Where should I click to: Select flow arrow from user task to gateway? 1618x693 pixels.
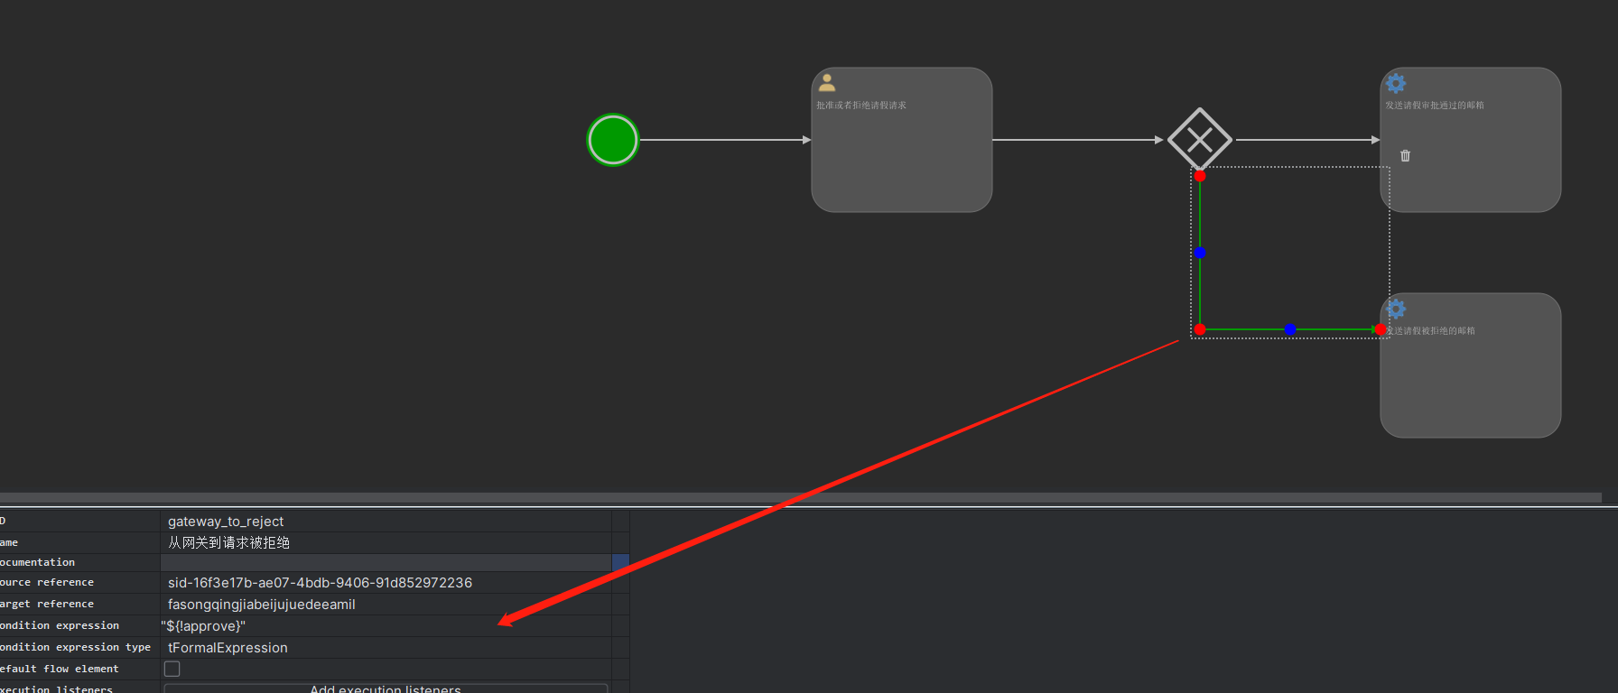tap(1078, 140)
